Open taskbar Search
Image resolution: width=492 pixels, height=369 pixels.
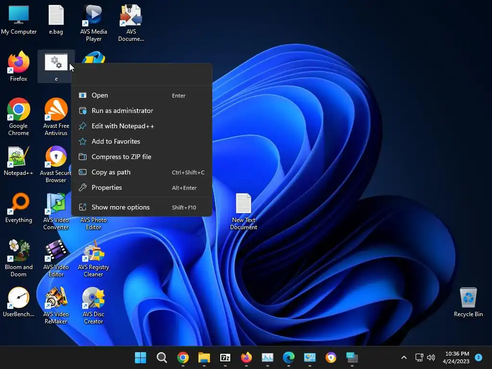point(161,357)
